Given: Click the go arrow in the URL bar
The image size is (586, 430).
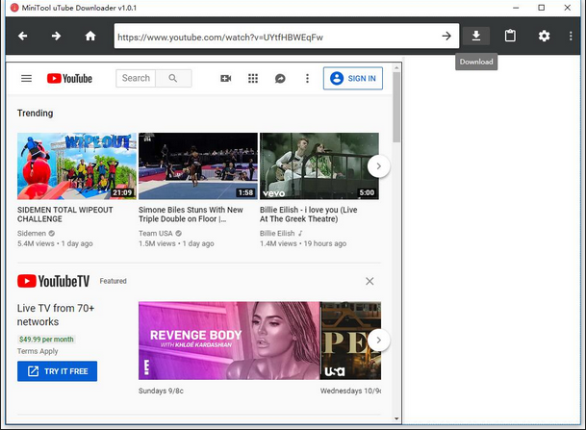Looking at the screenshot, I should pos(446,36).
